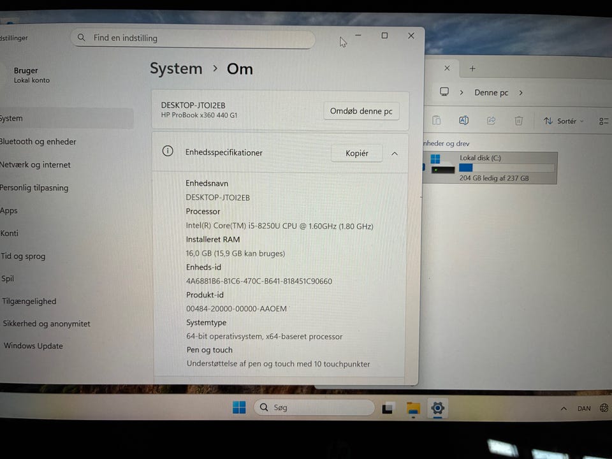
Task: Open 'Apps' in Settings sidebar
Action: point(8,211)
